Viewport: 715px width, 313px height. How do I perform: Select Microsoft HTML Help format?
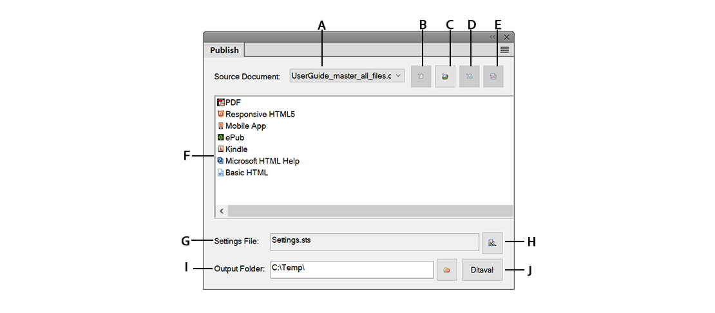(262, 161)
